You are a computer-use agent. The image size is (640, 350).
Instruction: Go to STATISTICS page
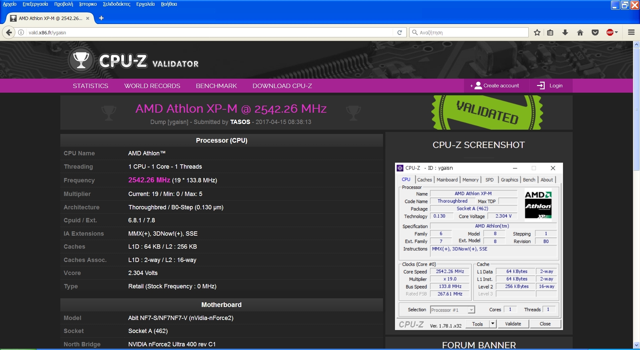click(x=91, y=86)
